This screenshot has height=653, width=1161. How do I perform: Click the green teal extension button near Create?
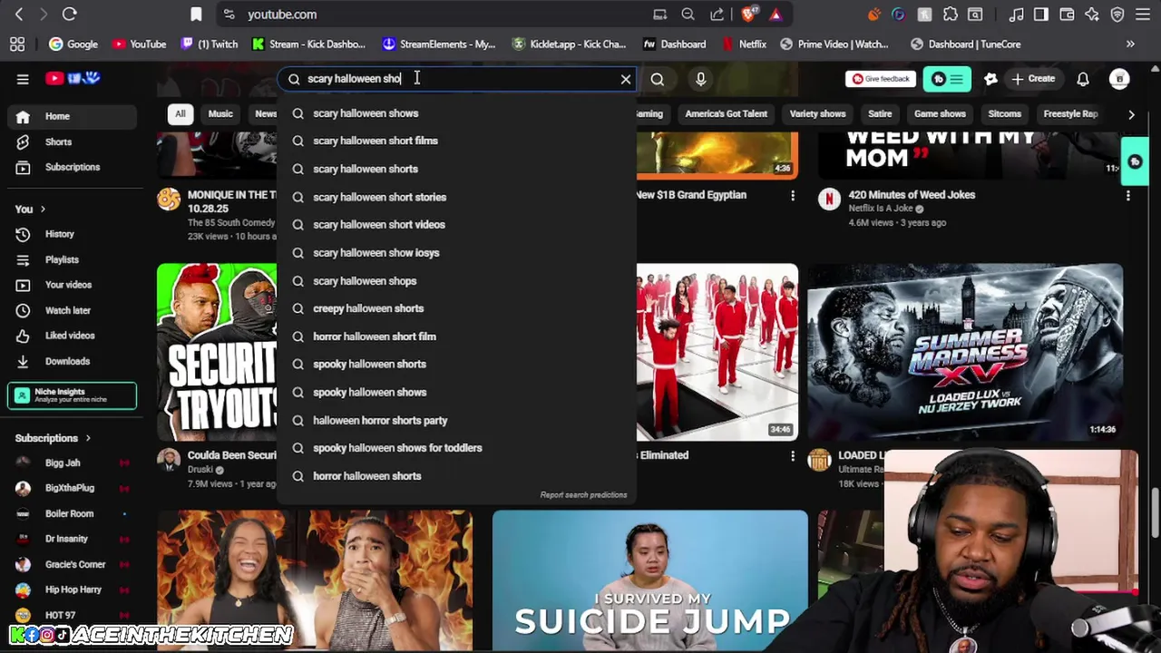(x=947, y=79)
